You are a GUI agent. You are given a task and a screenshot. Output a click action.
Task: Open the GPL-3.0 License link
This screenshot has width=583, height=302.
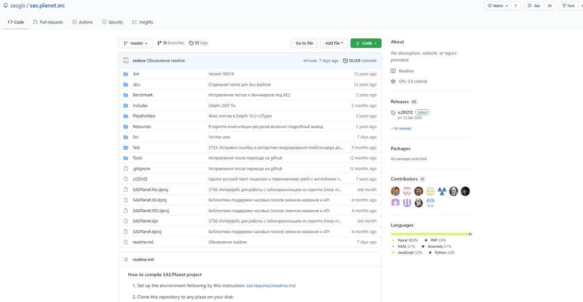tap(413, 82)
